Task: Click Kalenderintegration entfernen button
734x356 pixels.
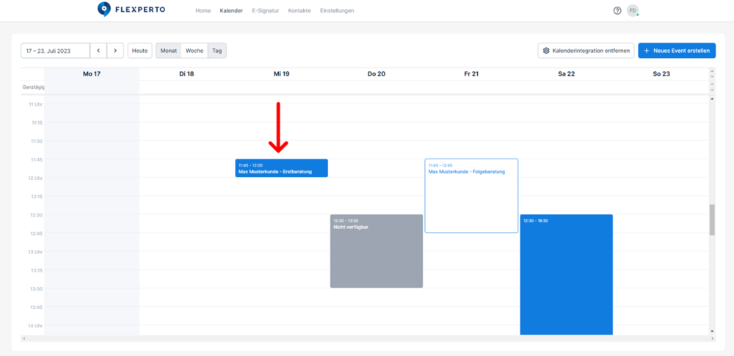Action: (x=585, y=51)
